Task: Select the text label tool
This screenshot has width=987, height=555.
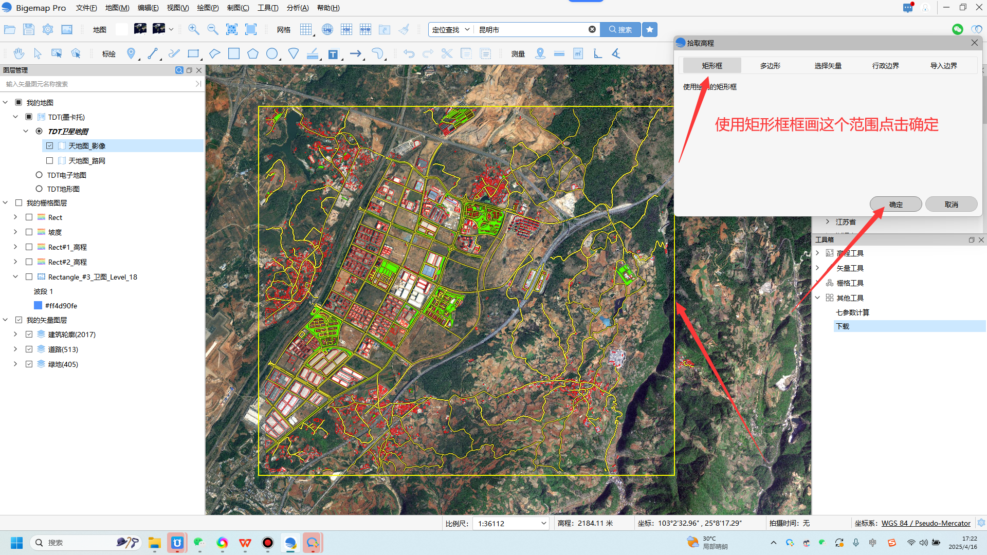Action: [333, 54]
